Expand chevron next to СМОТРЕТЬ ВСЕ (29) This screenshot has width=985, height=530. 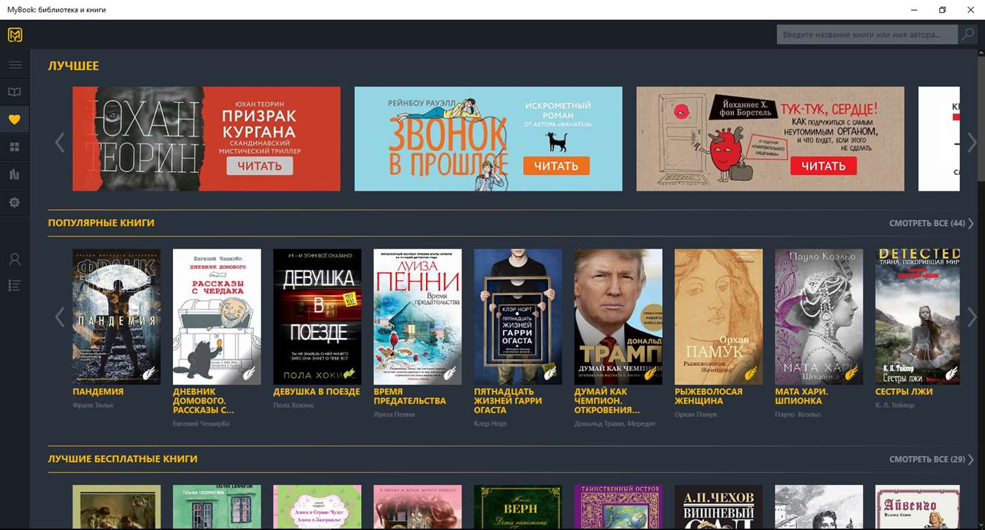[971, 460]
